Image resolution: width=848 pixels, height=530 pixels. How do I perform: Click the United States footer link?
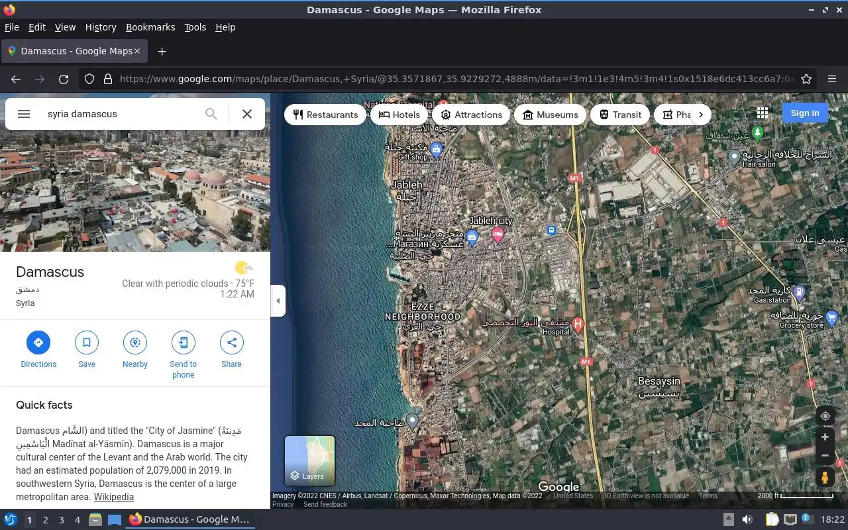point(573,496)
